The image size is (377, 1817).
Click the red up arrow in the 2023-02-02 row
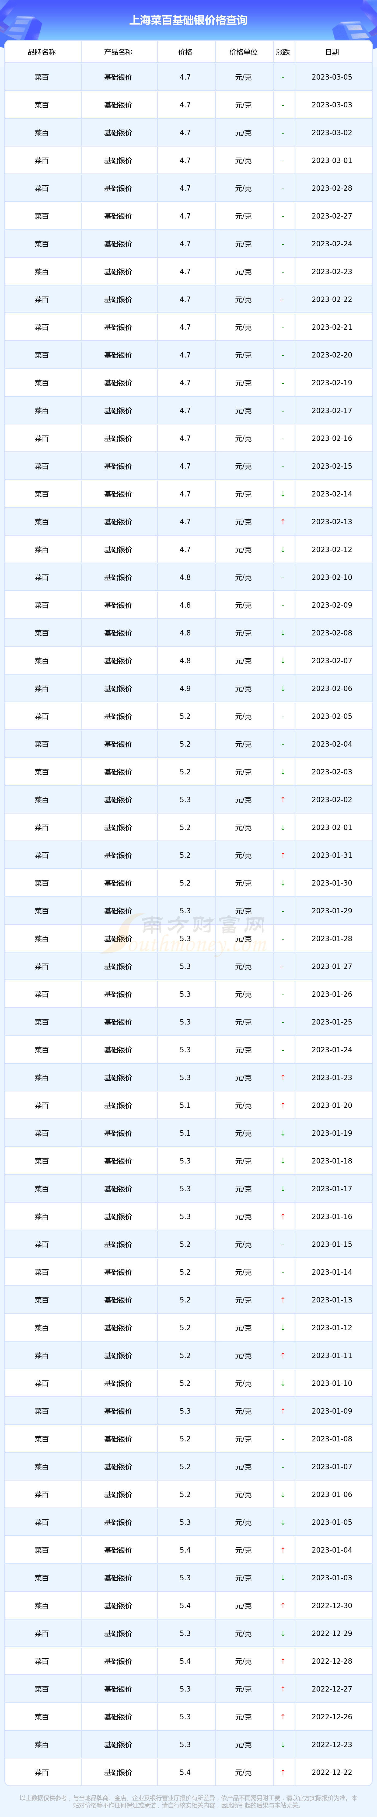pos(283,800)
